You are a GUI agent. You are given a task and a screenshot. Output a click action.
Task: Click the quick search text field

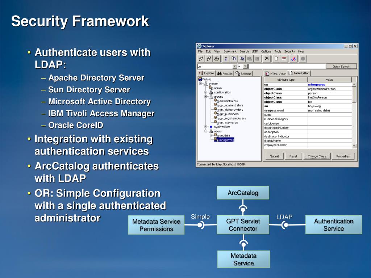coord(287,67)
